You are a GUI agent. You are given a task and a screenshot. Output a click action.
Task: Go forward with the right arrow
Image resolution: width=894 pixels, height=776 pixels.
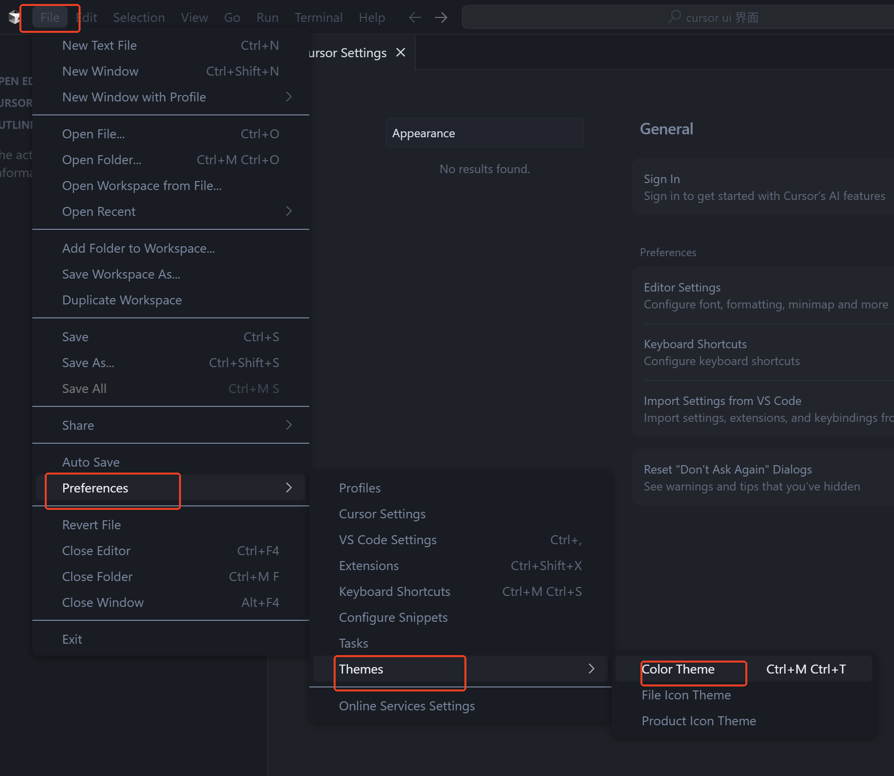441,17
